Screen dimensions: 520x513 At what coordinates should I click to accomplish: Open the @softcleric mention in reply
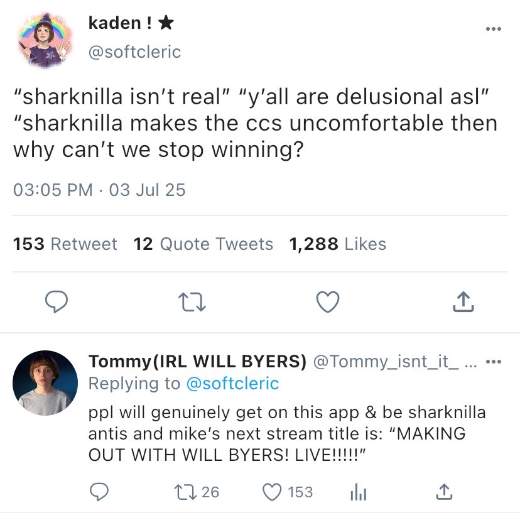pyautogui.click(x=232, y=383)
